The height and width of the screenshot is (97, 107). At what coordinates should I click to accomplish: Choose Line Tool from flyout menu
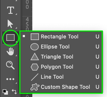(x=61, y=77)
